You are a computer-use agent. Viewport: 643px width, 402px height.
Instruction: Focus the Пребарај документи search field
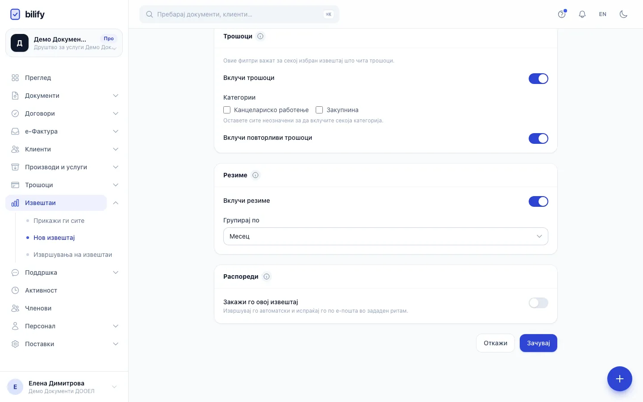239,14
